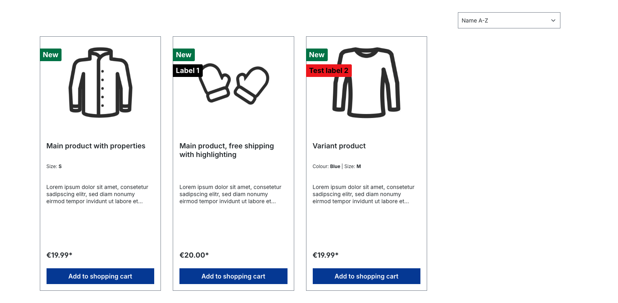Click the Size: S property text
Screen dimensions: 618x303
pos(54,166)
